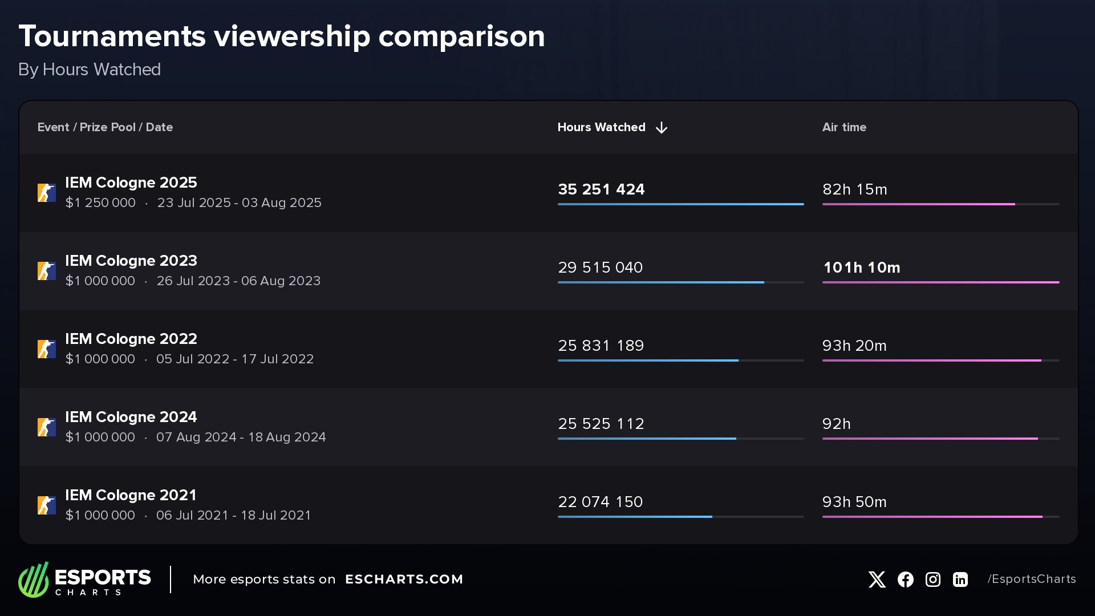Viewport: 1095px width, 616px height.
Task: Click the /EsportsCharts handle text
Action: pyautogui.click(x=1031, y=579)
